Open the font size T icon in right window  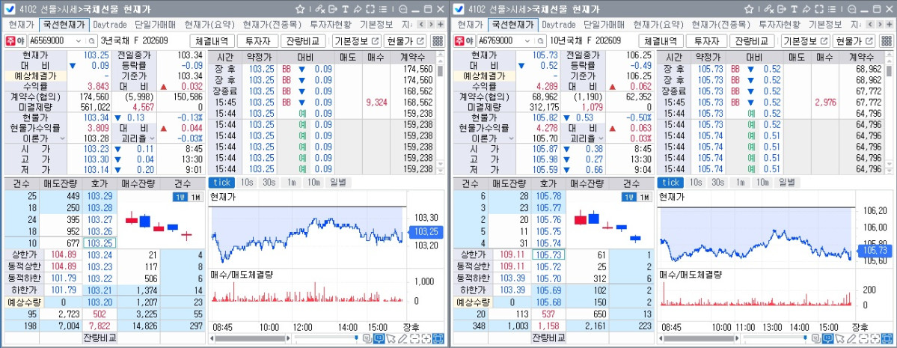(x=794, y=9)
